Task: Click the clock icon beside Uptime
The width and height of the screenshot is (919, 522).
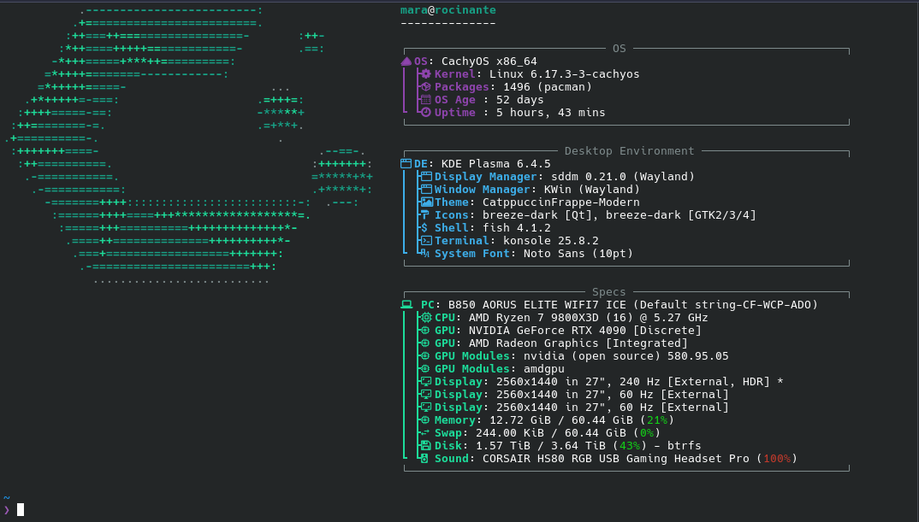Action: point(425,113)
